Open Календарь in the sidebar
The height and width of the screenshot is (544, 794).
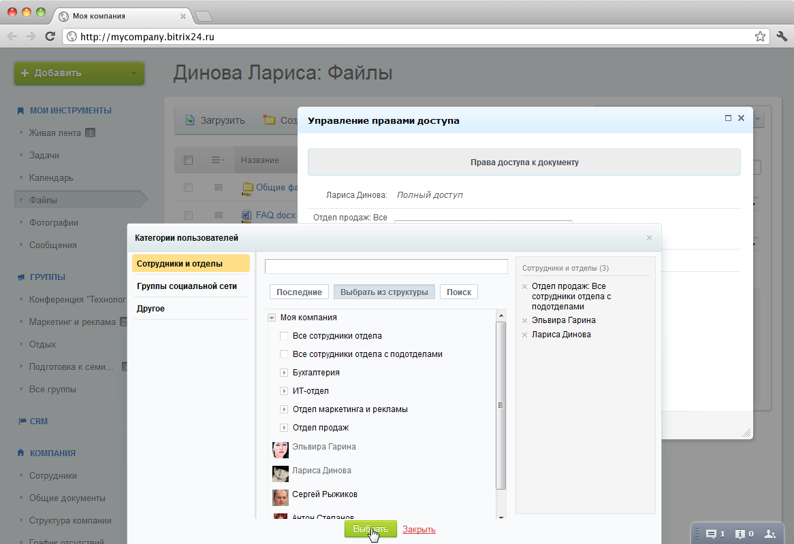(x=51, y=177)
